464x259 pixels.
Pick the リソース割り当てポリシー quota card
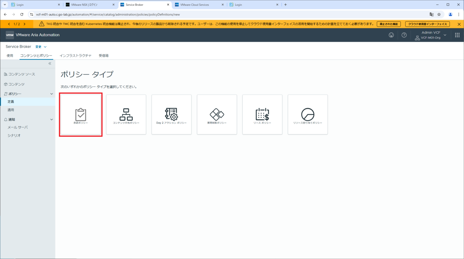coord(308,115)
